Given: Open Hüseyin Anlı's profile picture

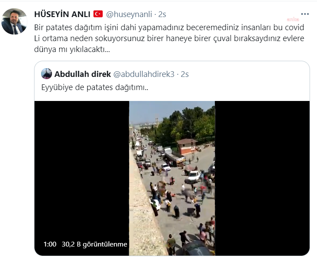Looking at the screenshot, I should coord(14,21).
